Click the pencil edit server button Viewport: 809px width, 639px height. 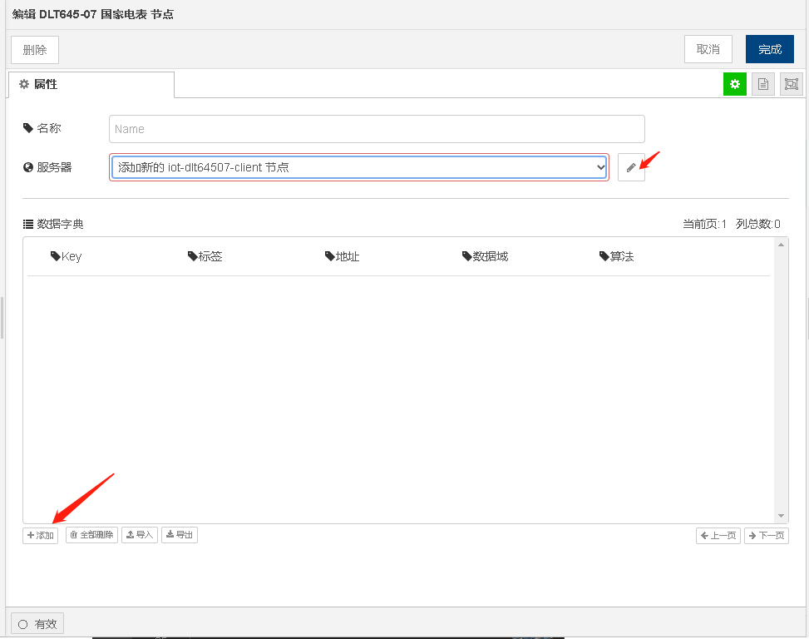(631, 167)
